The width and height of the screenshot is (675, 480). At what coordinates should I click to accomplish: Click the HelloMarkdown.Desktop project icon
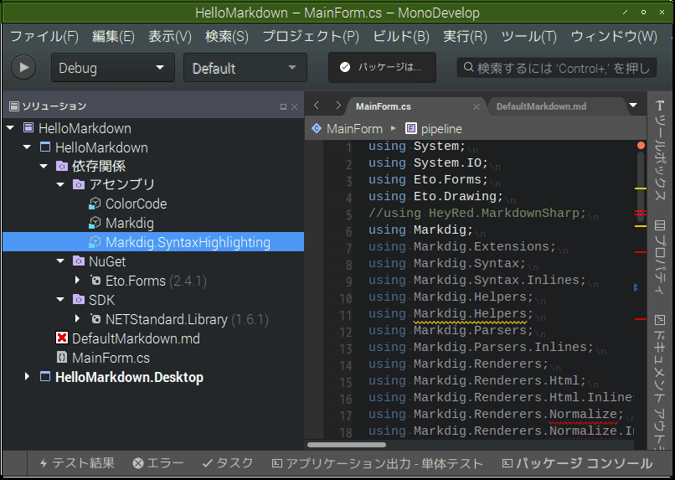[45, 377]
